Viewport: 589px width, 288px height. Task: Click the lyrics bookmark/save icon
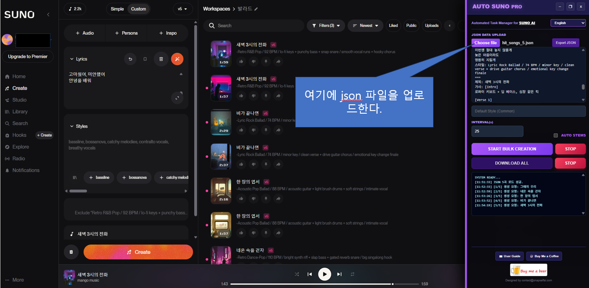click(145, 59)
